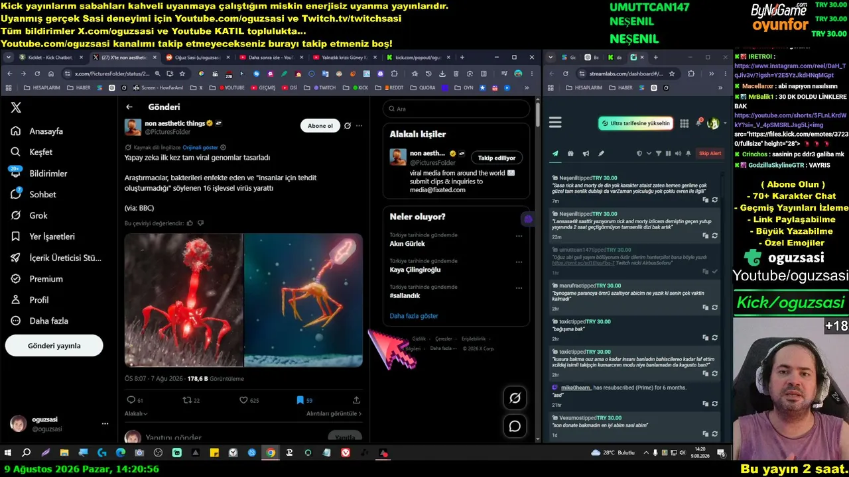
Task: Open Profil in X sidebar
Action: 31,300
